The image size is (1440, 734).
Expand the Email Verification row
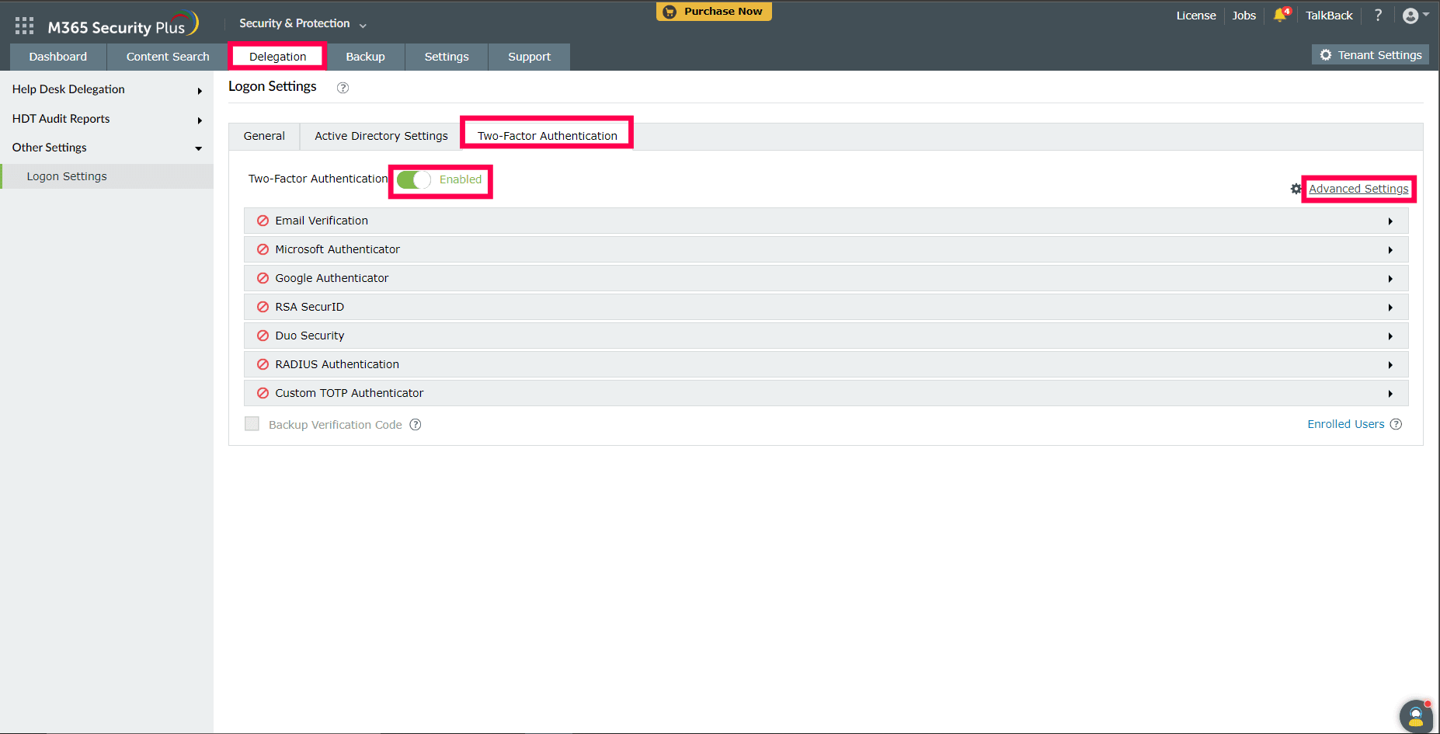coord(826,221)
